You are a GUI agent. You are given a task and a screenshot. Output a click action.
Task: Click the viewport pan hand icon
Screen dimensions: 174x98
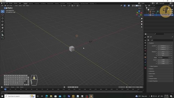pos(142,22)
